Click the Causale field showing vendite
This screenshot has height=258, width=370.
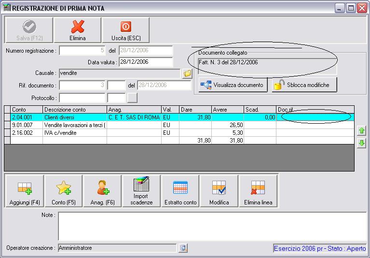click(x=120, y=73)
